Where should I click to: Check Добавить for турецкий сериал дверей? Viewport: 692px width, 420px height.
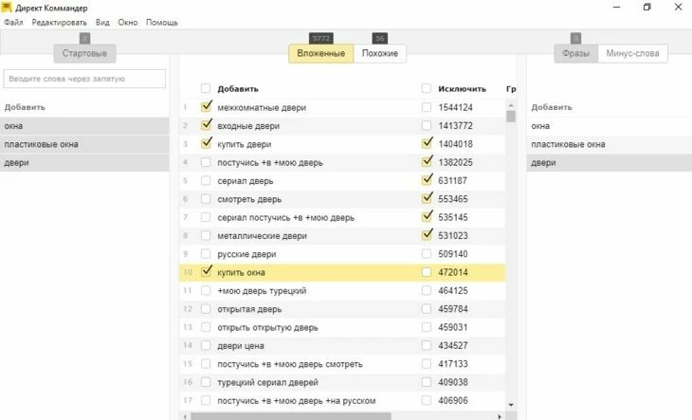pos(206,382)
